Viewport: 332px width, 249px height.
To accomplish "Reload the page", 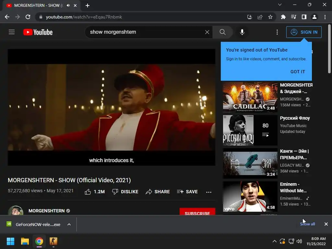I will [28, 17].
